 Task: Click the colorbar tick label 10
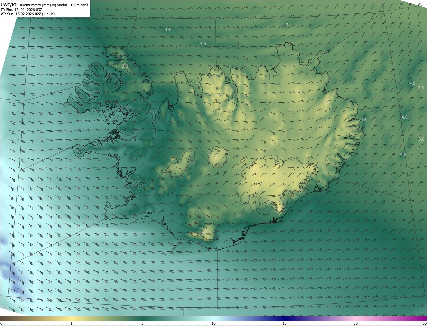point(213,323)
